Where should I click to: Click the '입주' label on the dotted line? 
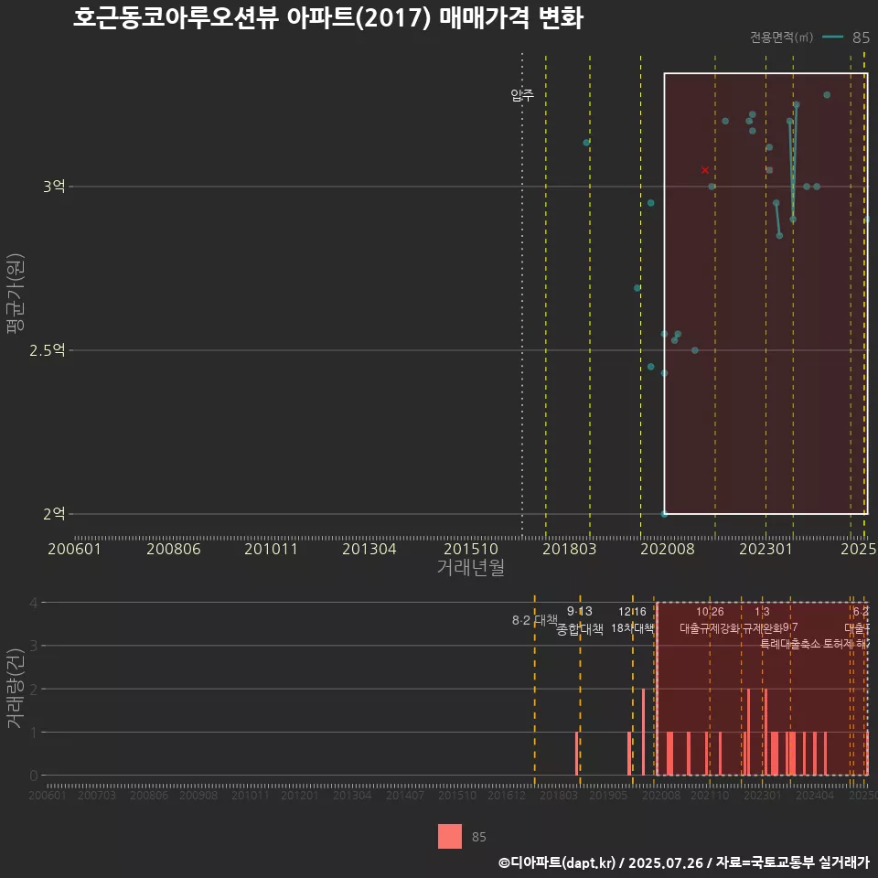click(x=522, y=95)
